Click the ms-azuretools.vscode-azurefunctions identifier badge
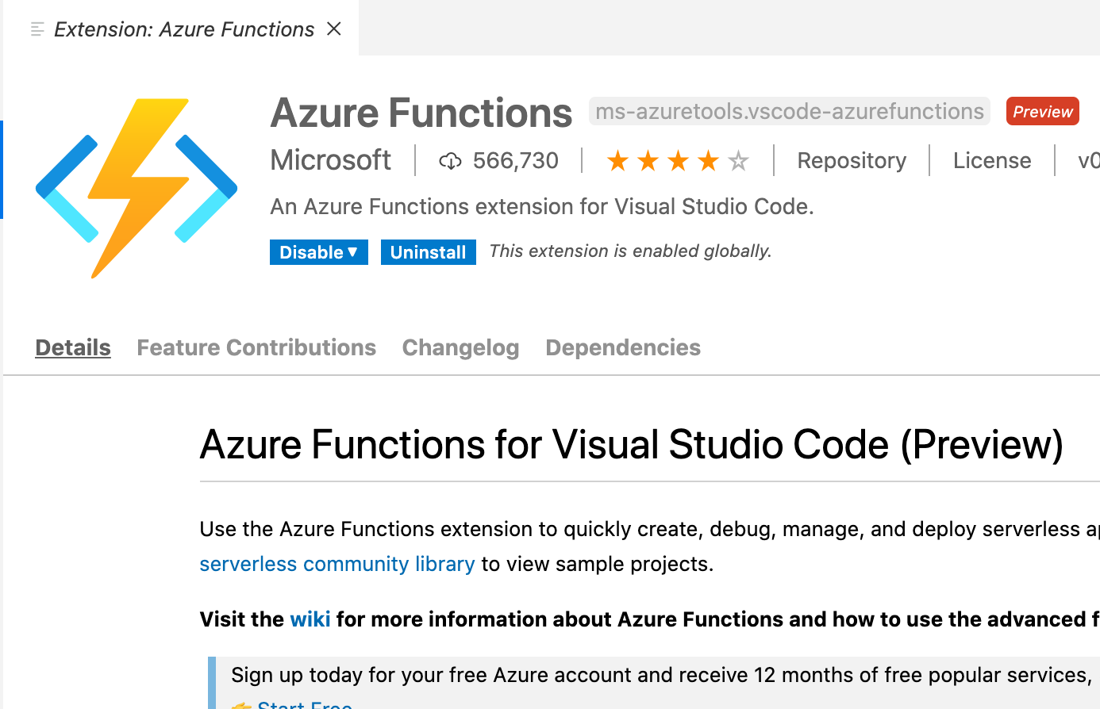The width and height of the screenshot is (1100, 709). (789, 111)
